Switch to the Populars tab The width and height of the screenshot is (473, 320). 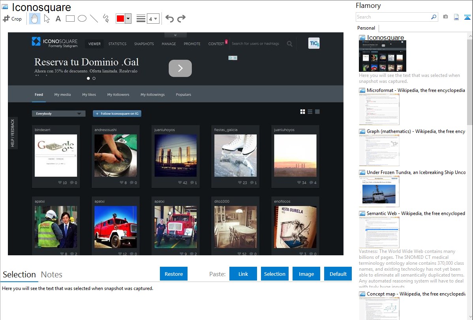(x=184, y=95)
